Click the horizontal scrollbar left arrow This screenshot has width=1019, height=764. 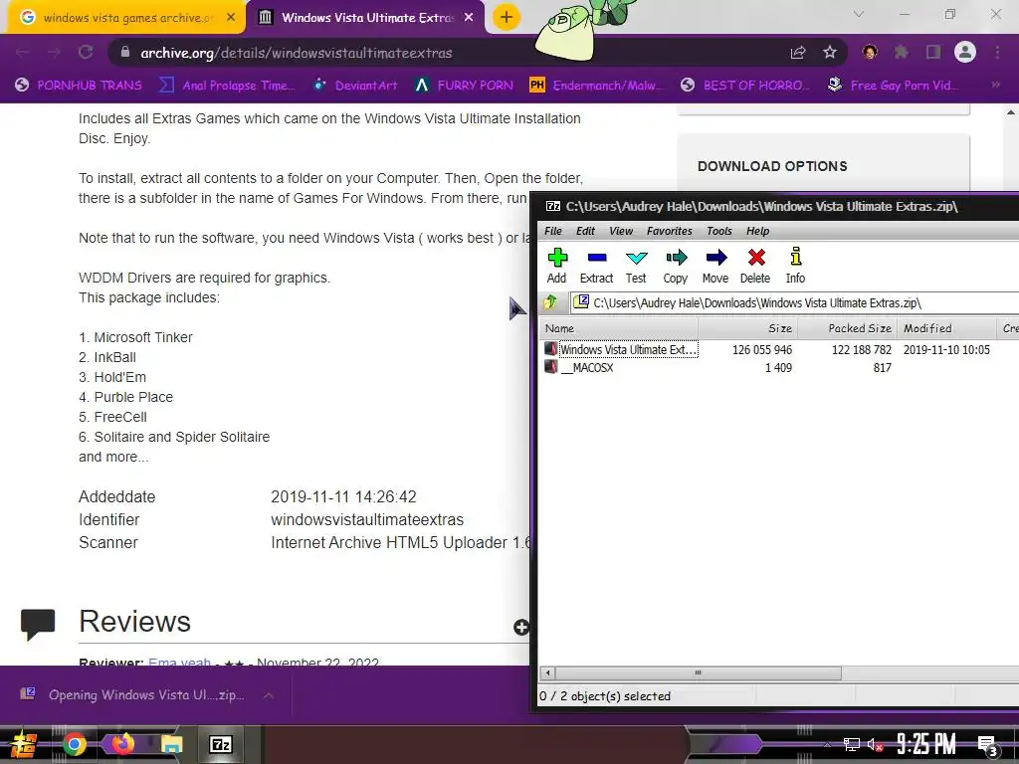point(548,673)
